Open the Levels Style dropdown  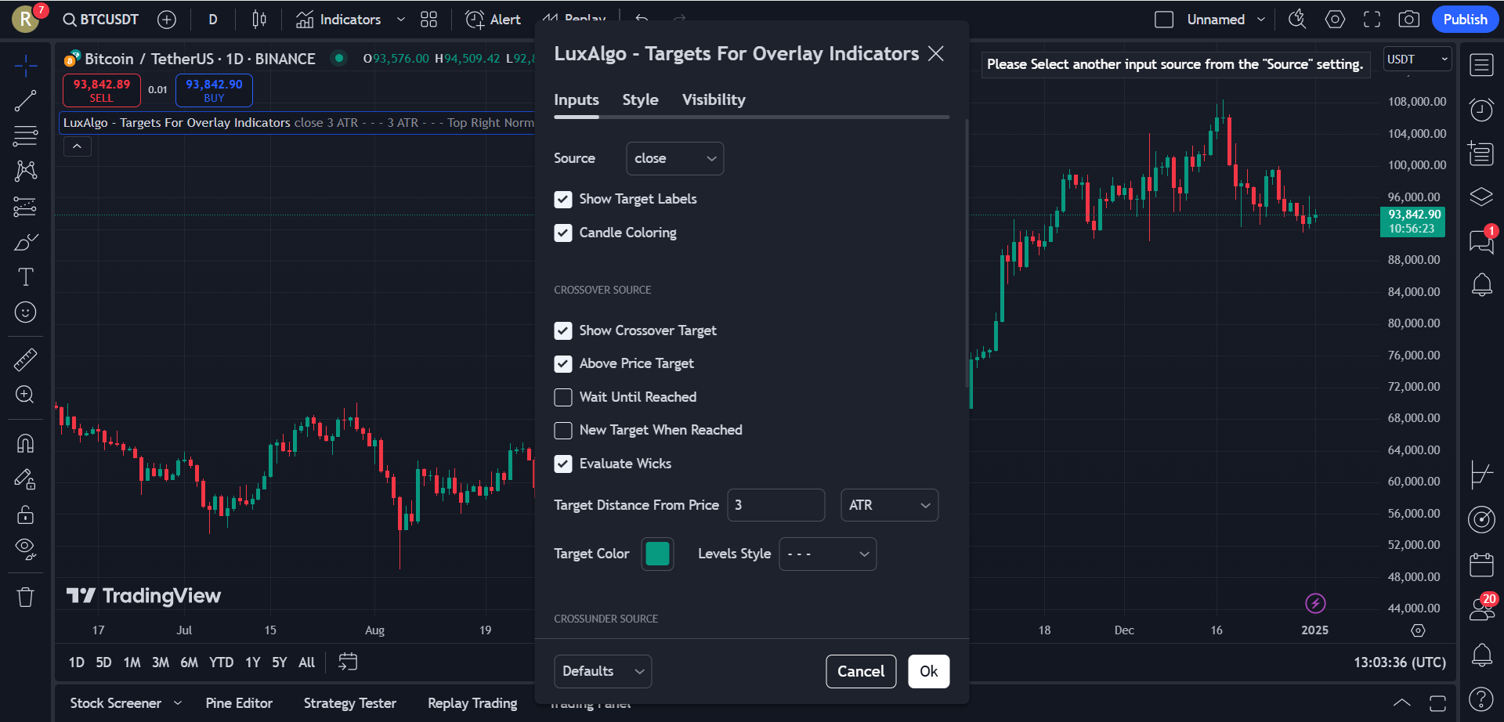point(827,554)
